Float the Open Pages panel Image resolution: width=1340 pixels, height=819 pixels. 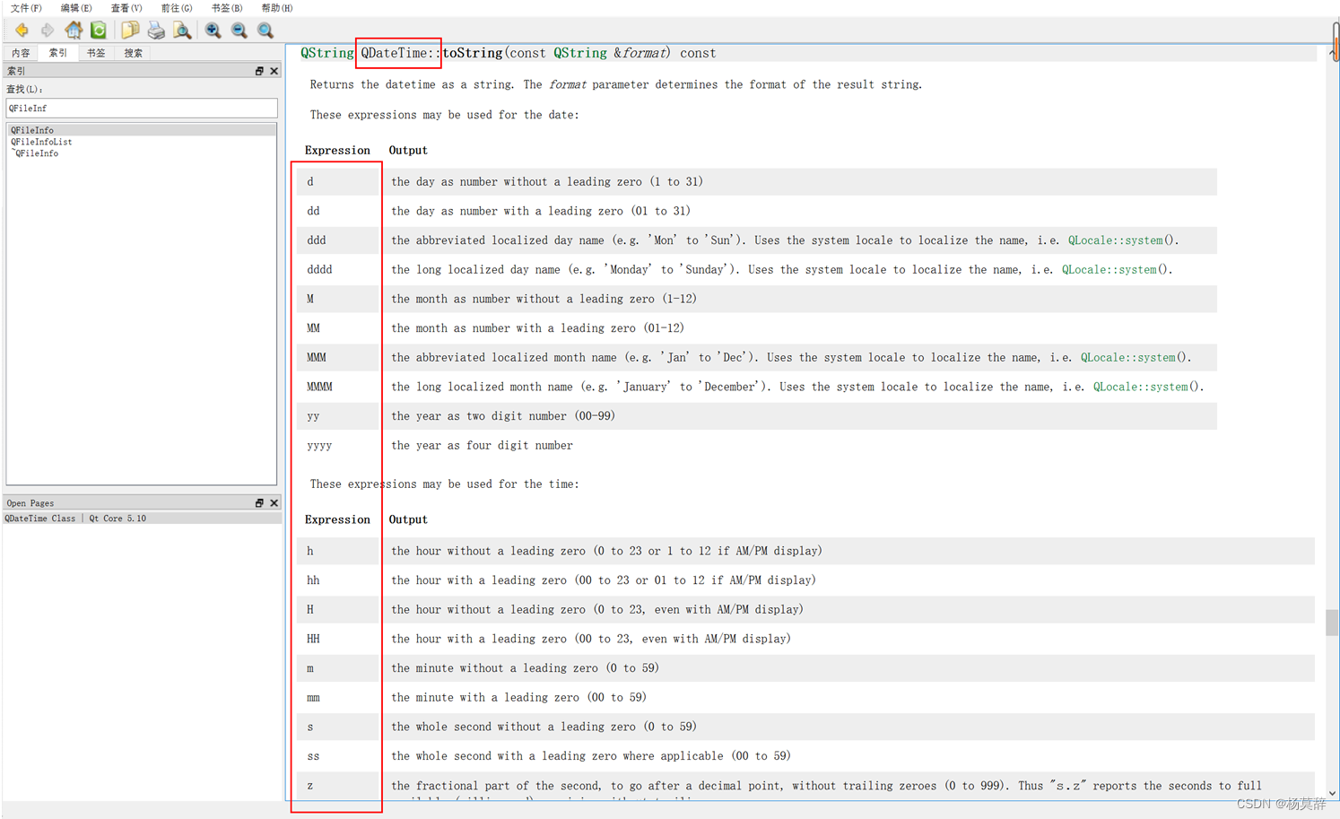click(x=259, y=503)
